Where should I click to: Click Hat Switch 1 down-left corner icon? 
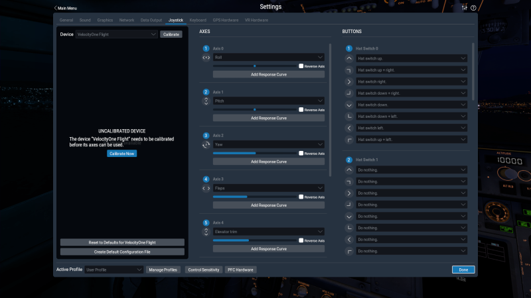[x=349, y=228]
